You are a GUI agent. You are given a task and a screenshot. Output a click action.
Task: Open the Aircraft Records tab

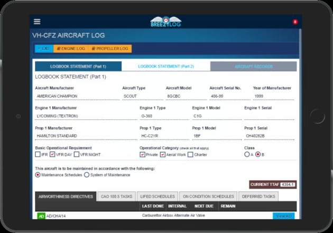pyautogui.click(x=254, y=67)
